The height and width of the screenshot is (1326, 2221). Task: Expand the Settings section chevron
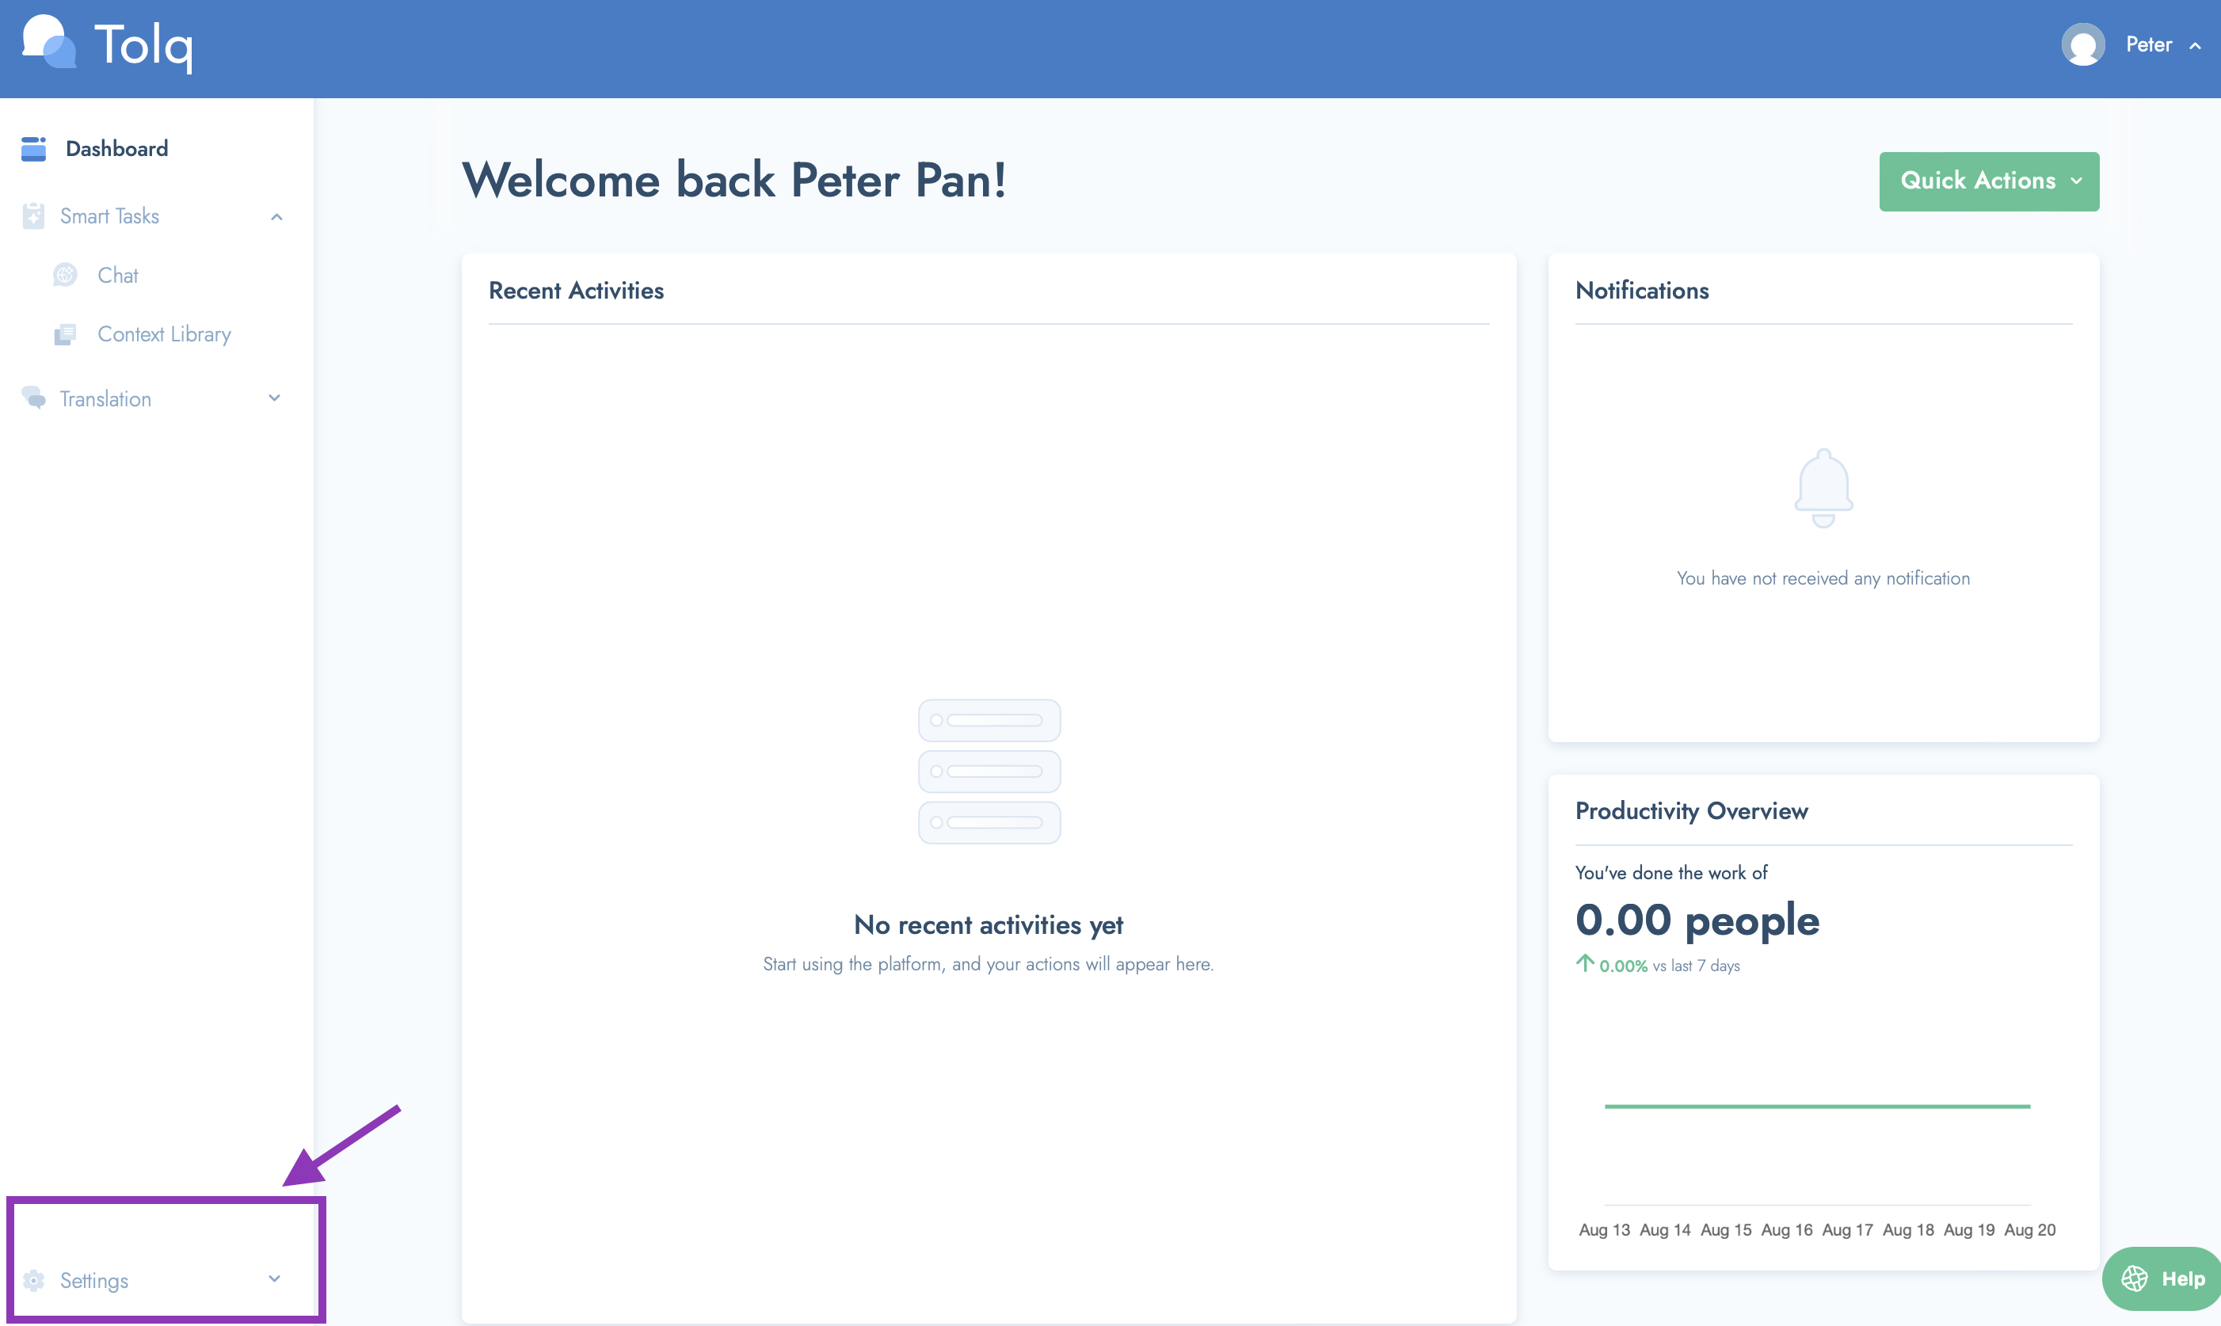pos(274,1278)
